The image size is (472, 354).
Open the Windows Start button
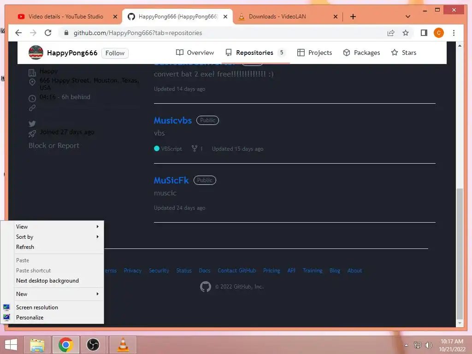[11, 345]
